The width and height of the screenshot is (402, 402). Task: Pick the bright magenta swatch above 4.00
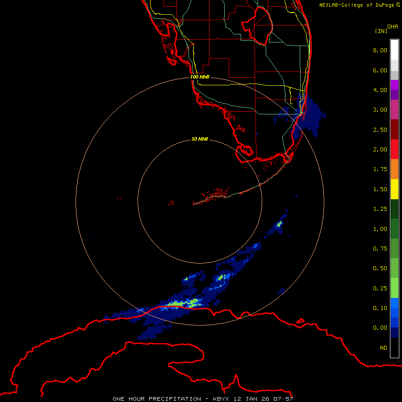click(x=394, y=85)
